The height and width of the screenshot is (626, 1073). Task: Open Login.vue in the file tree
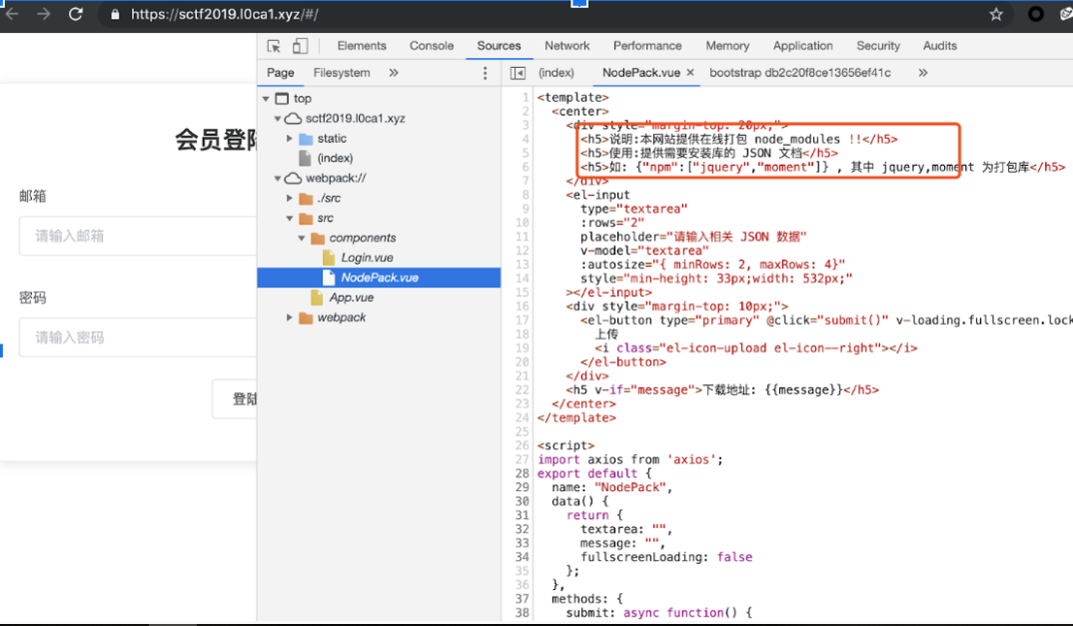tap(367, 258)
